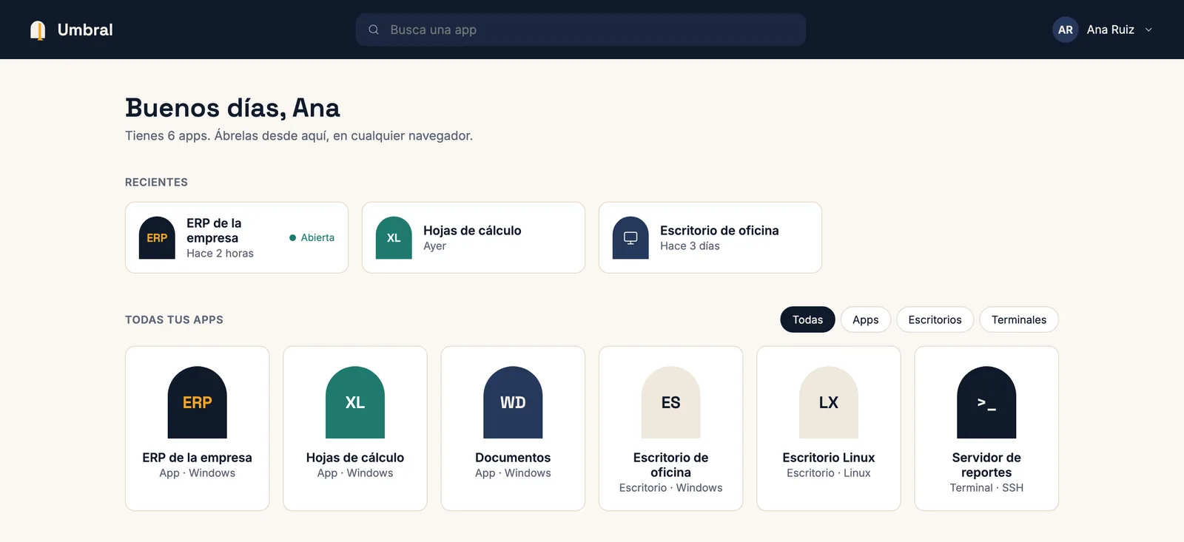Screen dimensions: 1184x542
Task: Click App · Windows under Hojas de cálculo
Action: 355,473
